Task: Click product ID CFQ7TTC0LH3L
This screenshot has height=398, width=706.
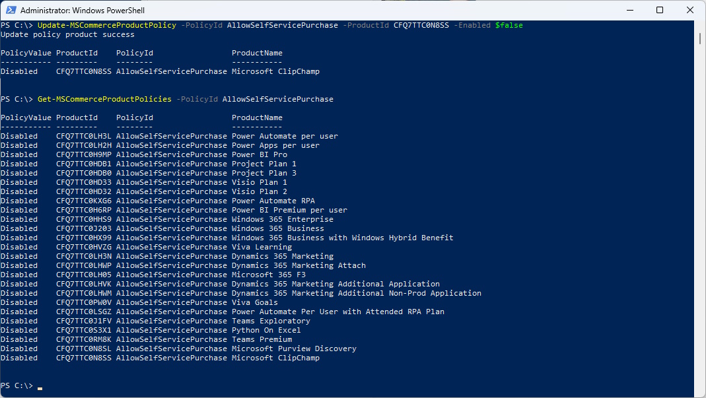Action: click(x=84, y=136)
